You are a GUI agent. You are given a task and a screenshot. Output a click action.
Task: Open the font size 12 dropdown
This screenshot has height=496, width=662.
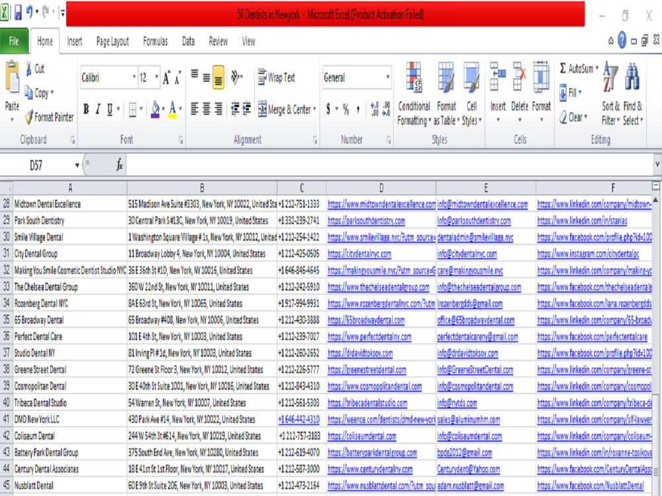[156, 77]
